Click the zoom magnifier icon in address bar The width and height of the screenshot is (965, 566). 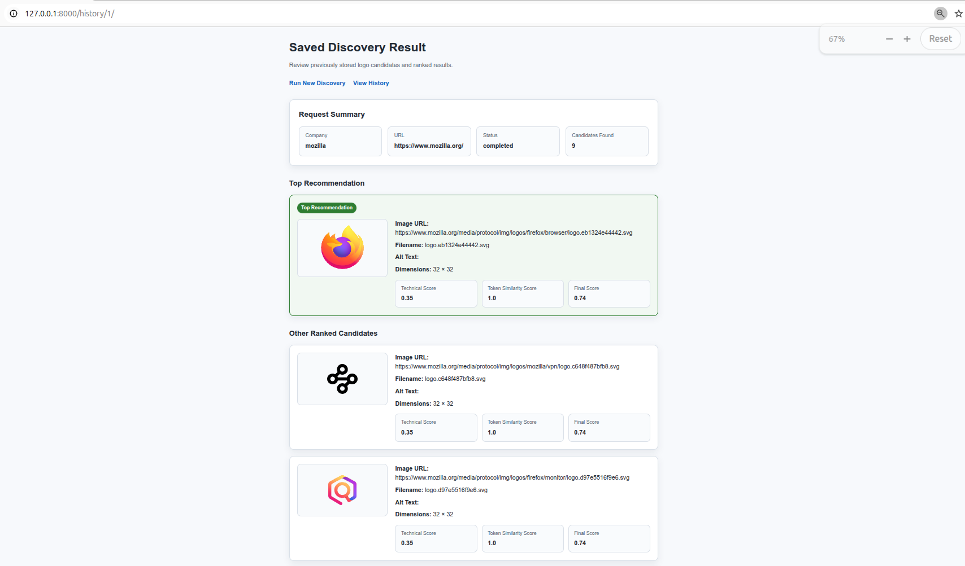(x=940, y=14)
